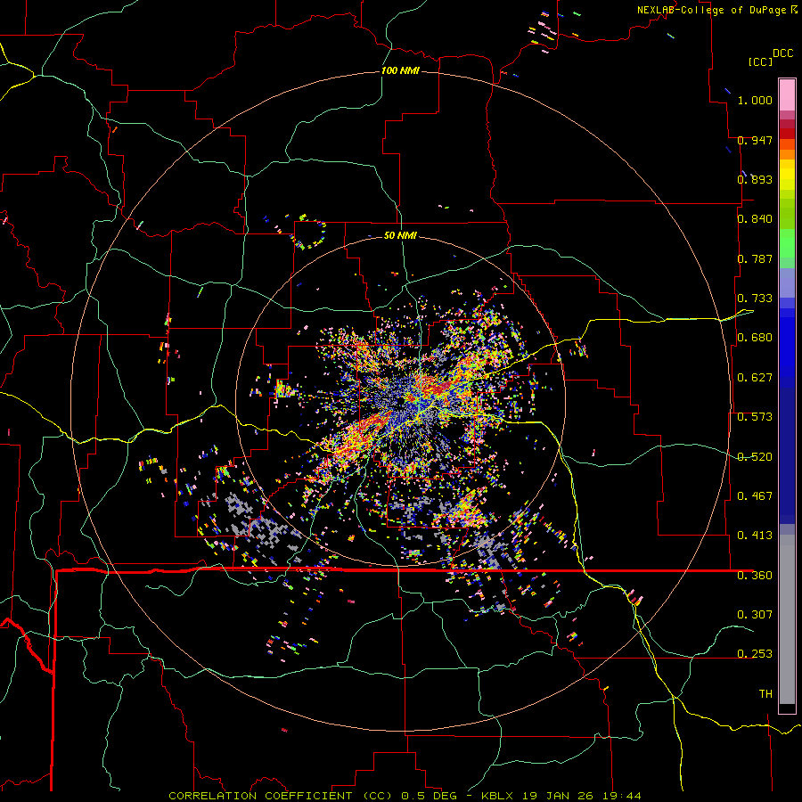Click the 1.000 value on the color scale

[x=755, y=100]
